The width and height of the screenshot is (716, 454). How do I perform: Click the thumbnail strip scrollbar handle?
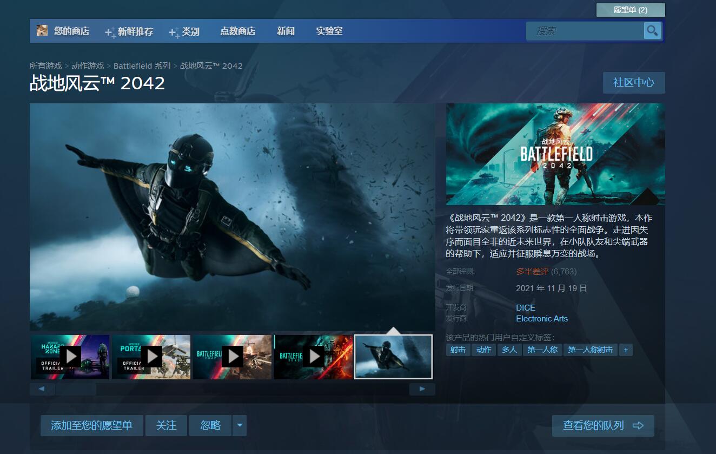[x=76, y=389]
